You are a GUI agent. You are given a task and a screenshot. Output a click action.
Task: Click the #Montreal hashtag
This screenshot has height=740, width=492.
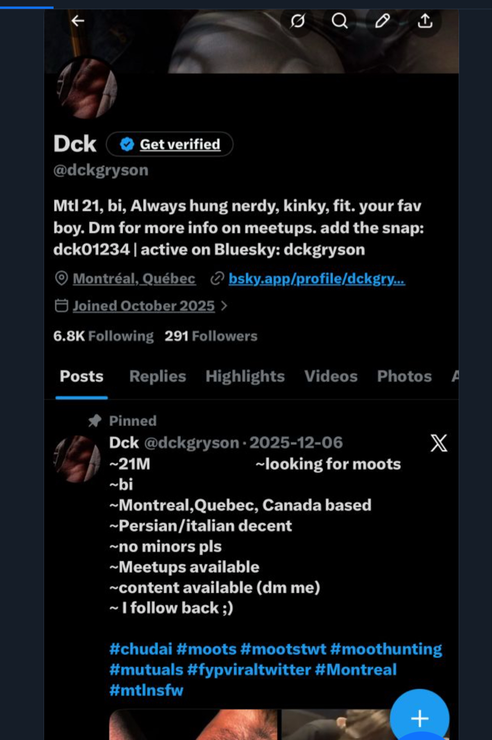tap(356, 669)
